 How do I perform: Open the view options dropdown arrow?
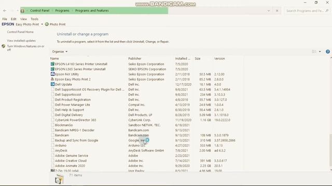(x=320, y=52)
